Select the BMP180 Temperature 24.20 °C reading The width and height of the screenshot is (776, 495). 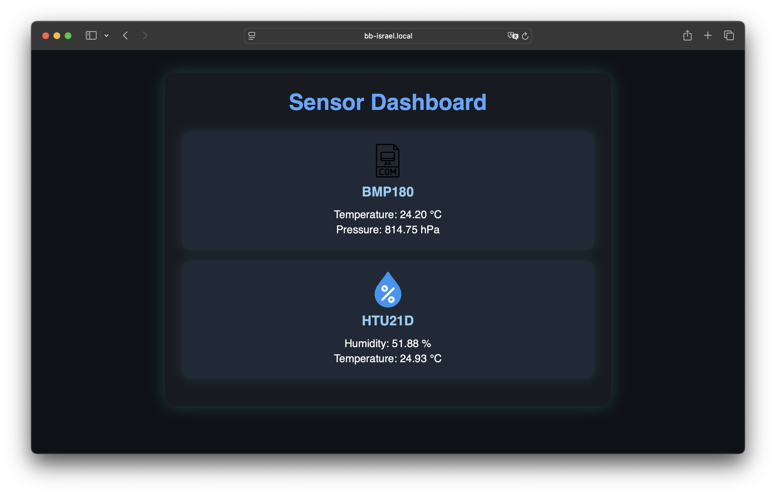388,215
